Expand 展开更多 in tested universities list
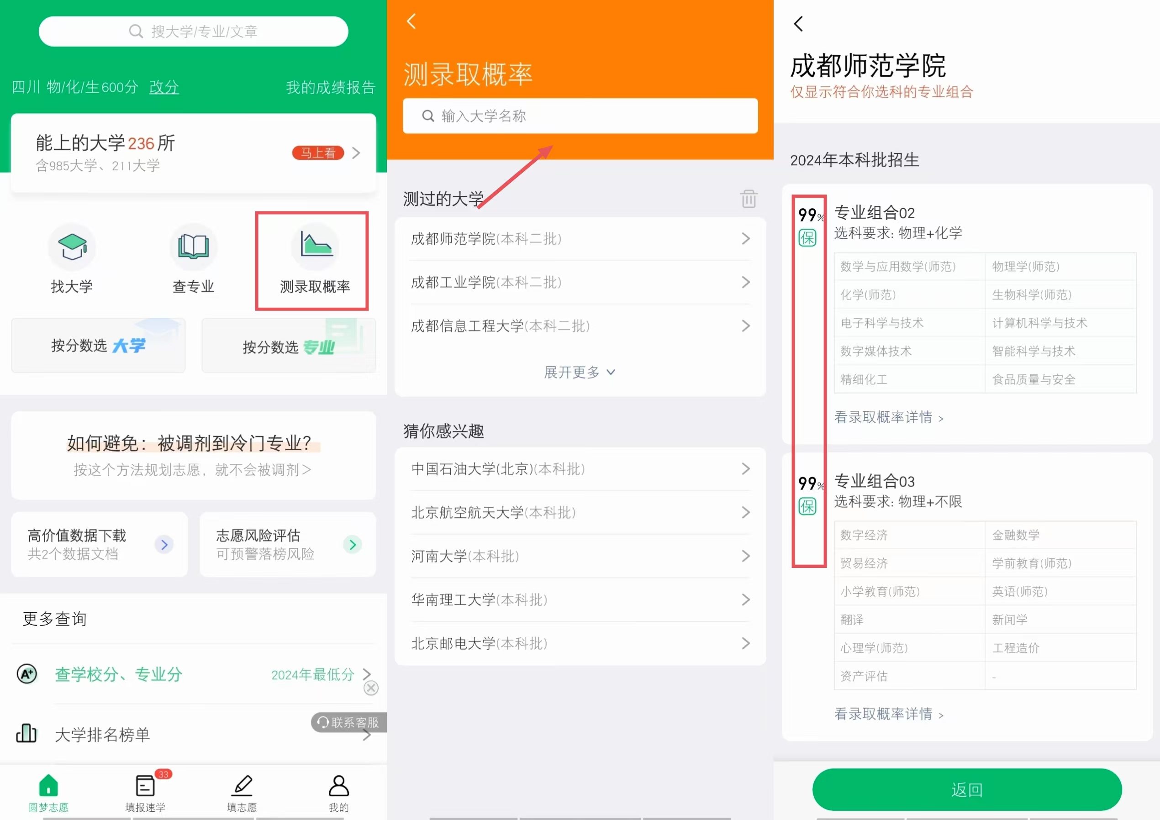 pos(580,373)
